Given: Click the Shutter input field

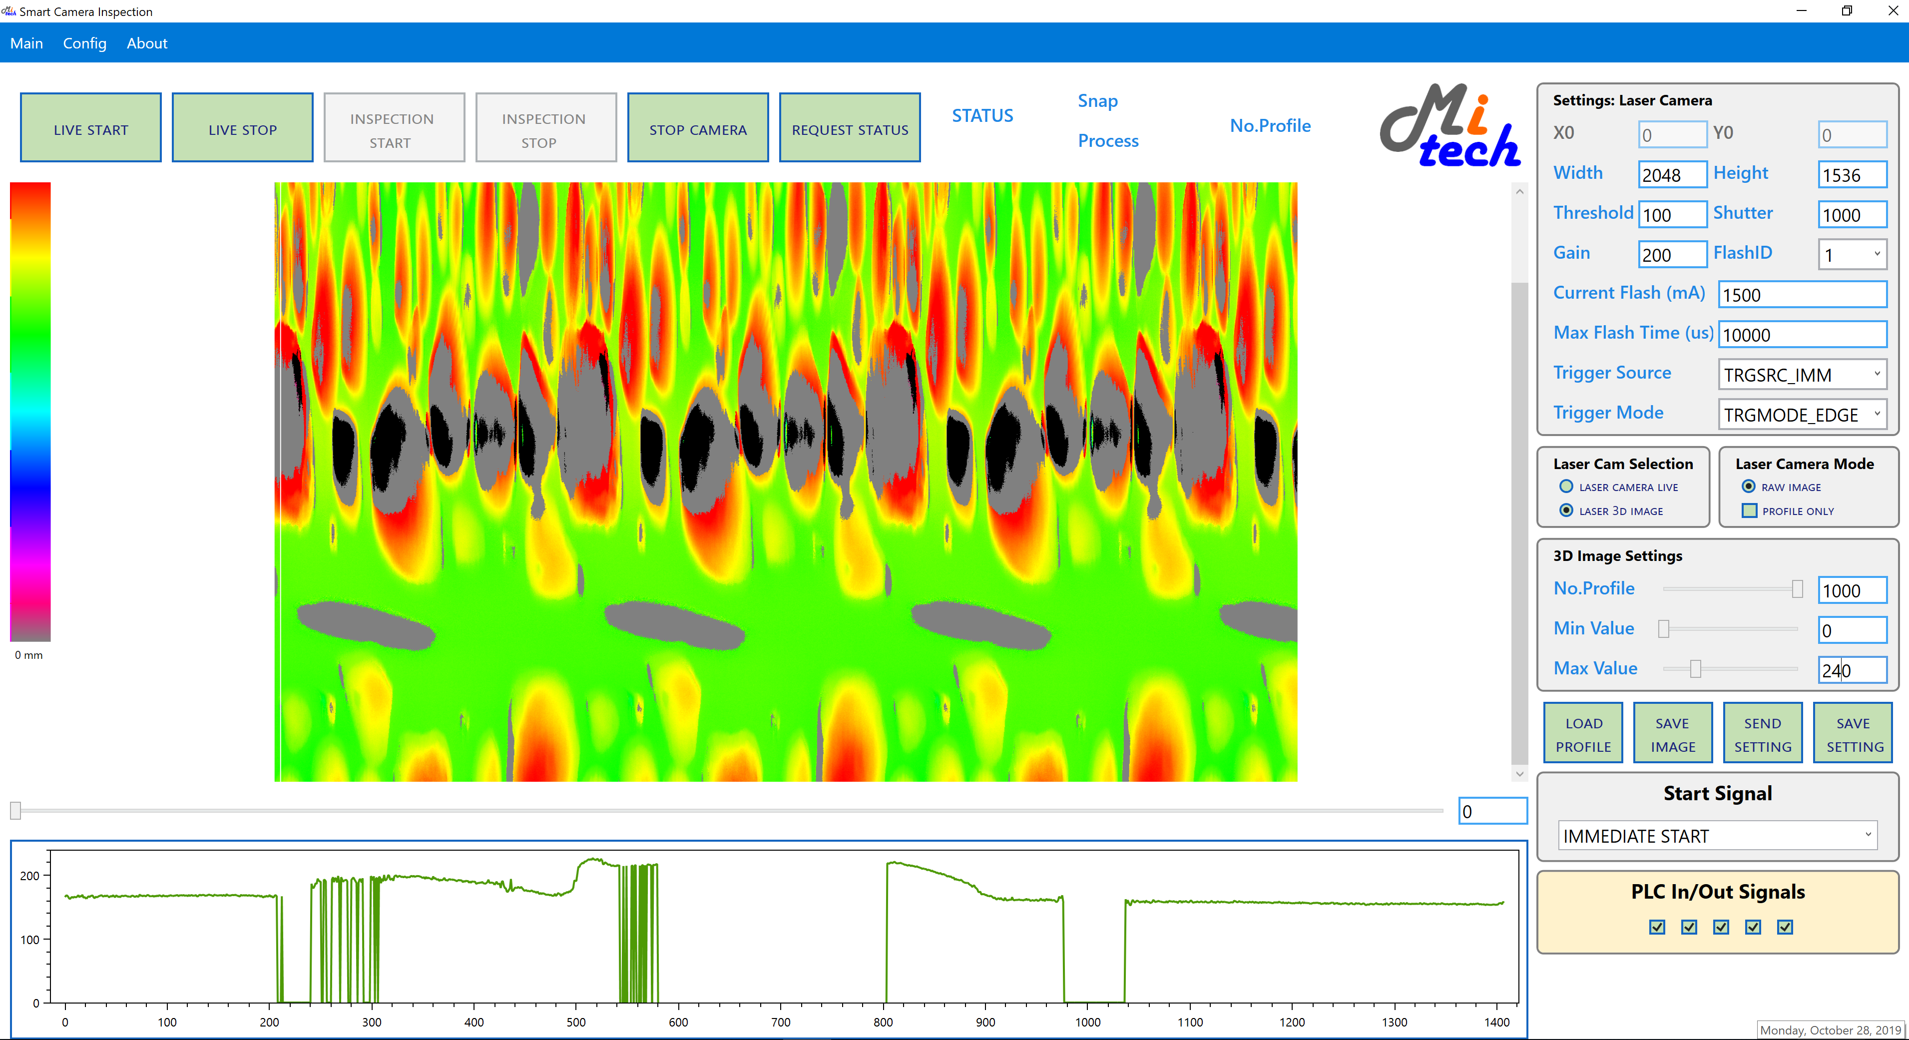Looking at the screenshot, I should 1852,214.
